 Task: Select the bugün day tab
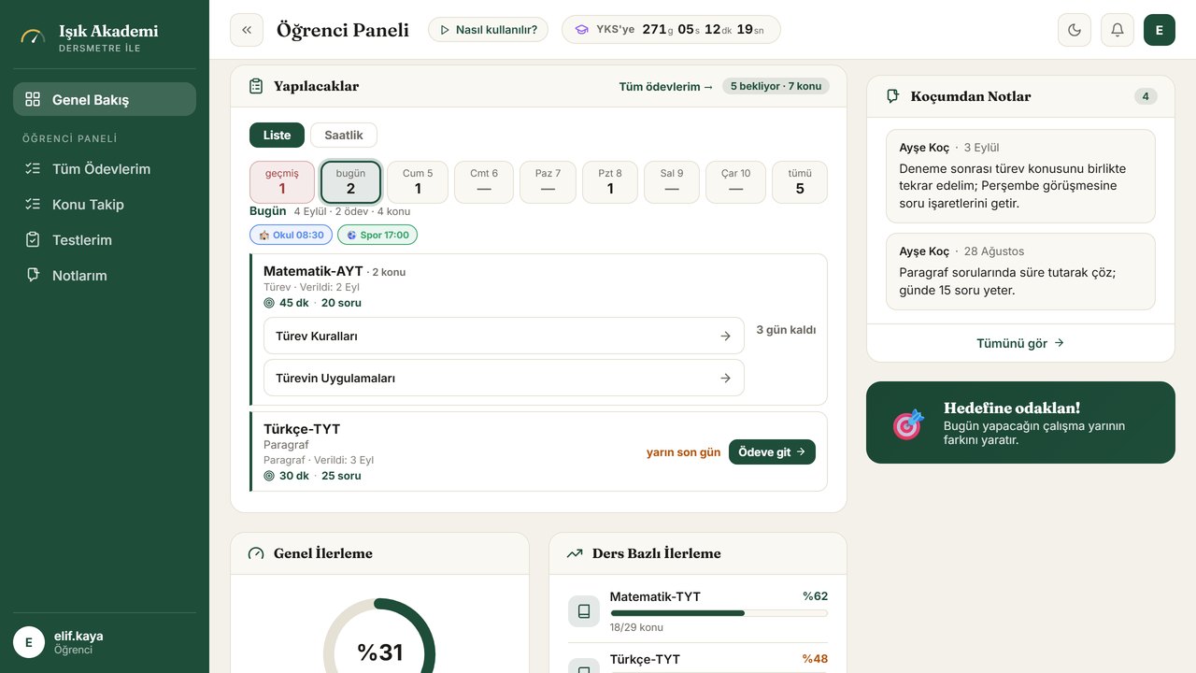click(350, 182)
